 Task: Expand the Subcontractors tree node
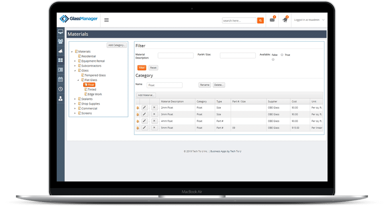75,66
